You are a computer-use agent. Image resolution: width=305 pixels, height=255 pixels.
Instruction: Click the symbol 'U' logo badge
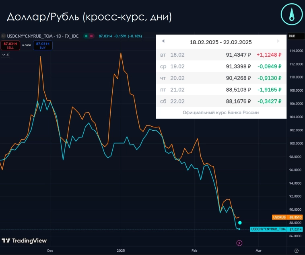pos(3,36)
